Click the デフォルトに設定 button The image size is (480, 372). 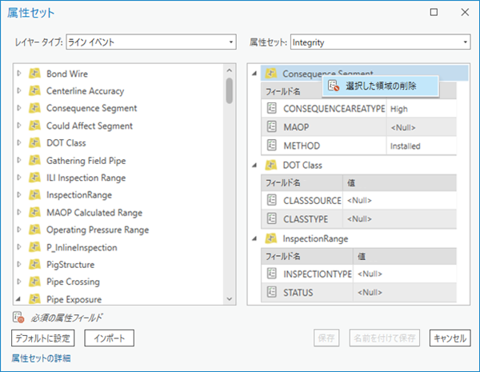(x=43, y=338)
